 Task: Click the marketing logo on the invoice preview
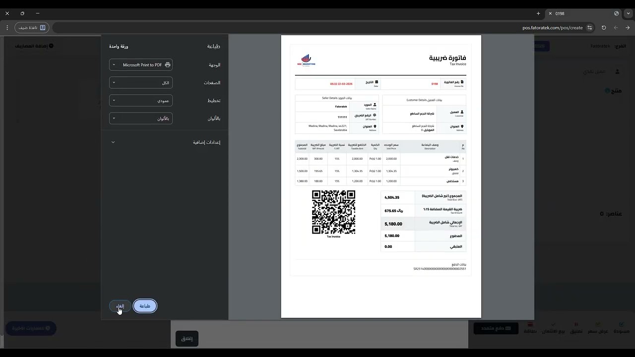(x=307, y=60)
